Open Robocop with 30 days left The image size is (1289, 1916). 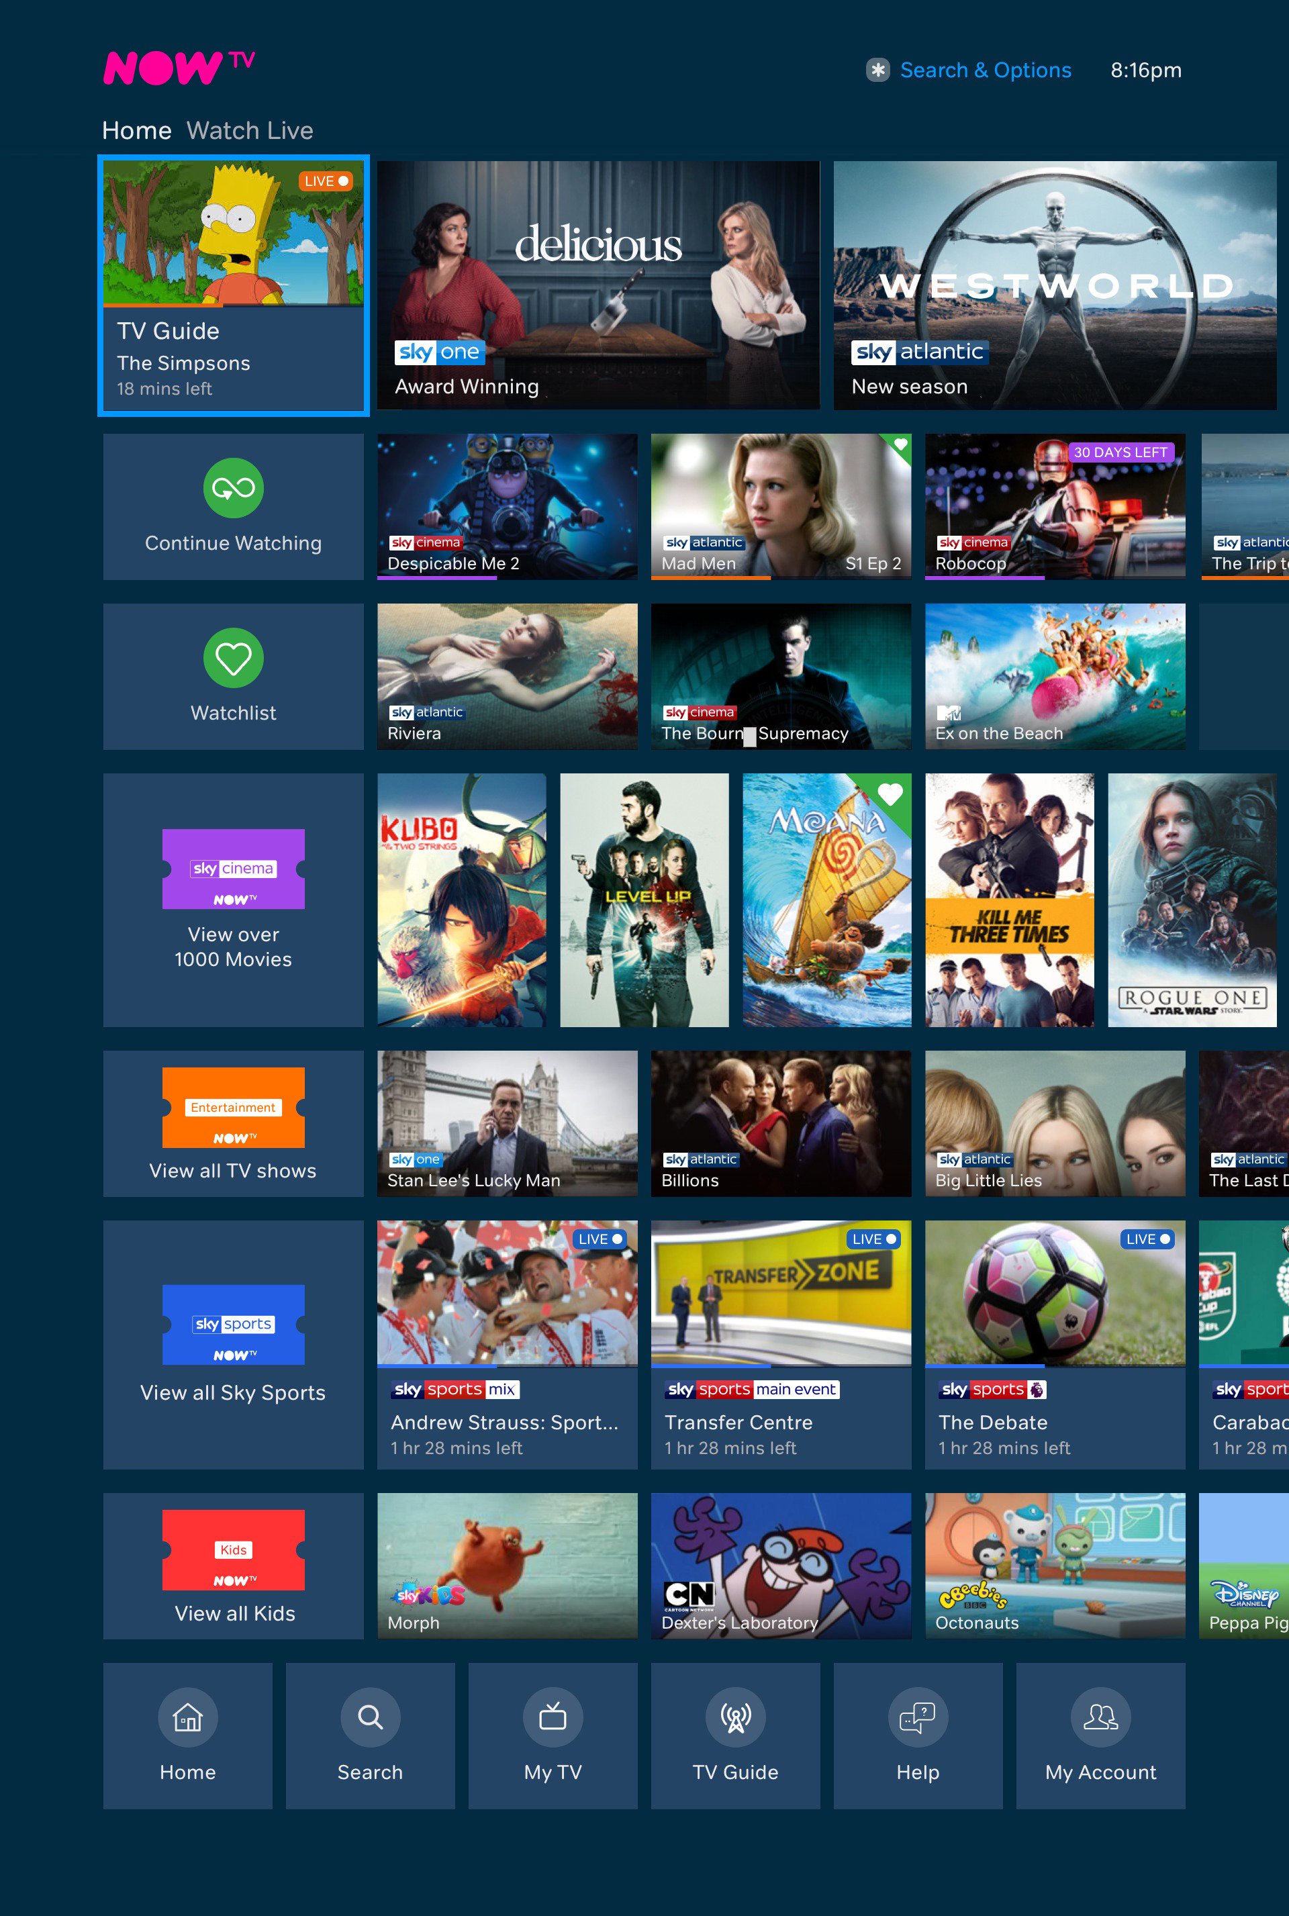1055,506
